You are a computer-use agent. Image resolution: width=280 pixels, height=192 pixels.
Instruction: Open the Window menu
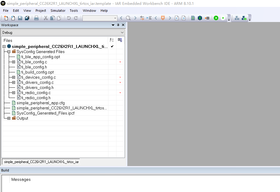tap(89, 11)
